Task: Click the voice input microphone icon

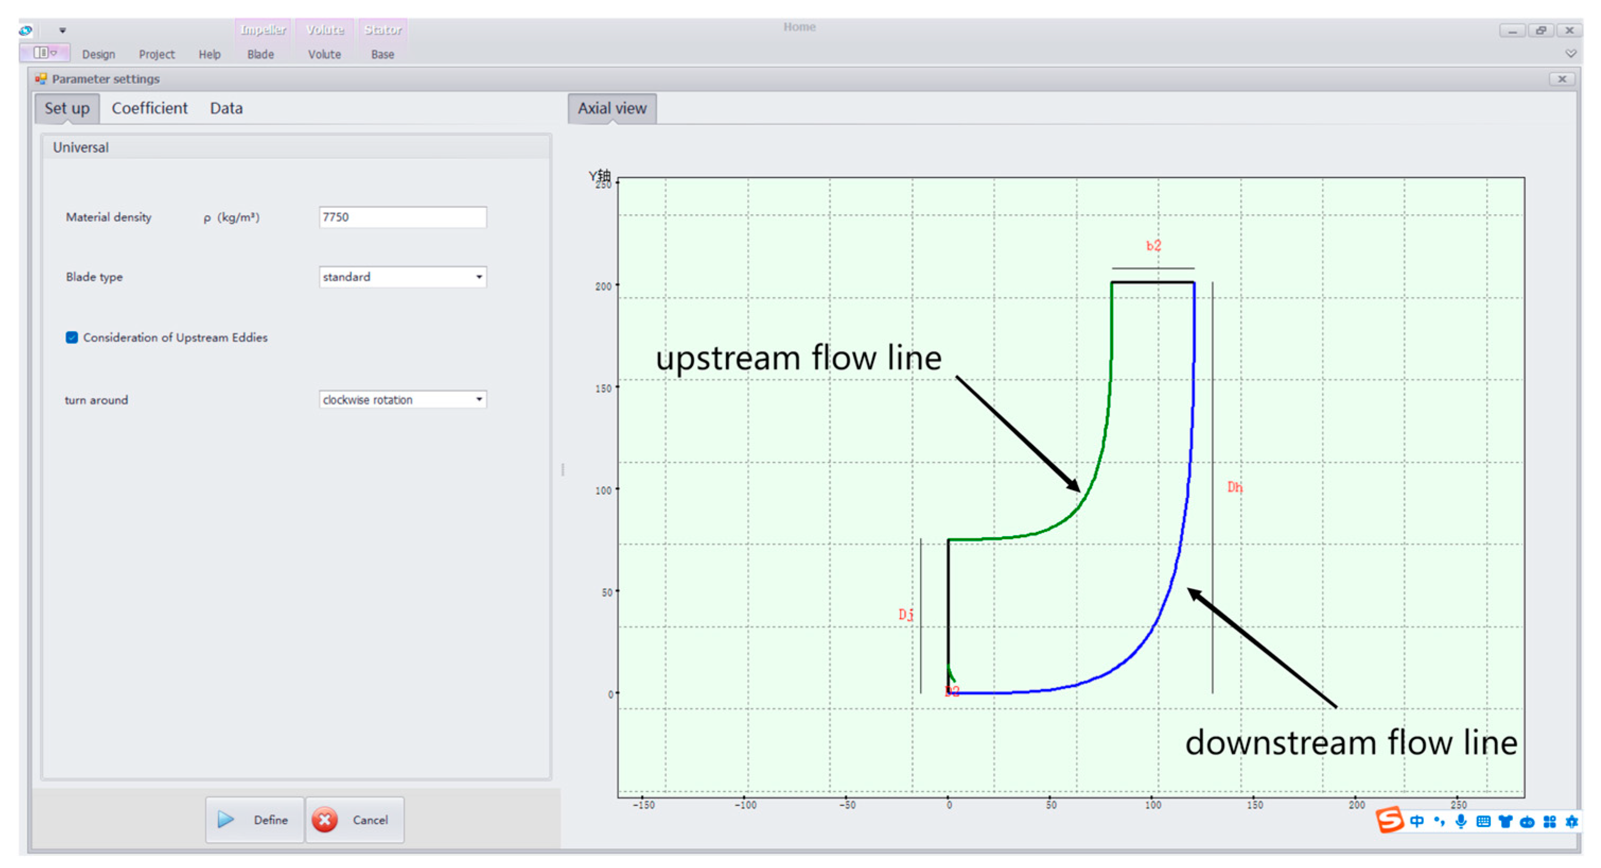Action: coord(1461,821)
